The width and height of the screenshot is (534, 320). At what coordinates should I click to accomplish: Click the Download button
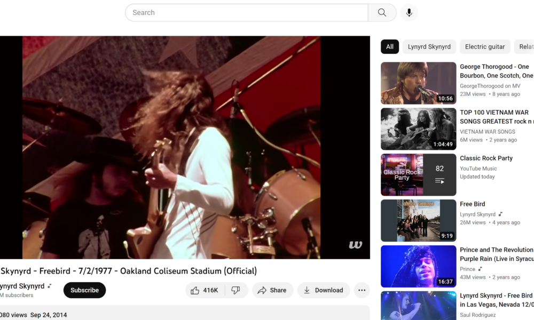[323, 290]
